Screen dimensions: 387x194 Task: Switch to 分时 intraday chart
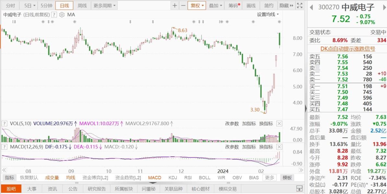click(10, 6)
